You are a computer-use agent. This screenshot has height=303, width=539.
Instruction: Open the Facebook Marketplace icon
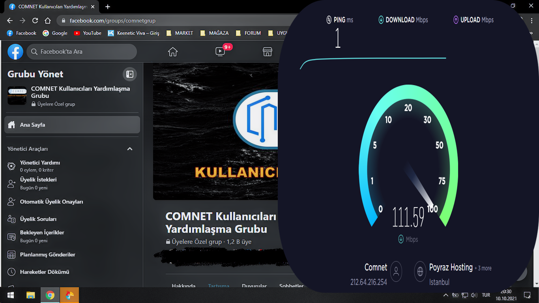[x=268, y=52]
